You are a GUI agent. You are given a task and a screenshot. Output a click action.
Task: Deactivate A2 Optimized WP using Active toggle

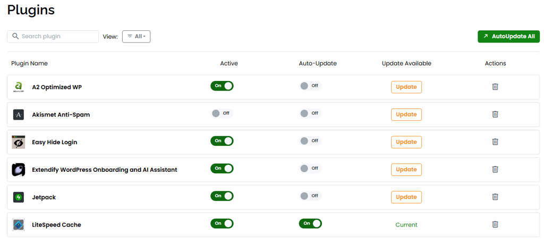[222, 86]
